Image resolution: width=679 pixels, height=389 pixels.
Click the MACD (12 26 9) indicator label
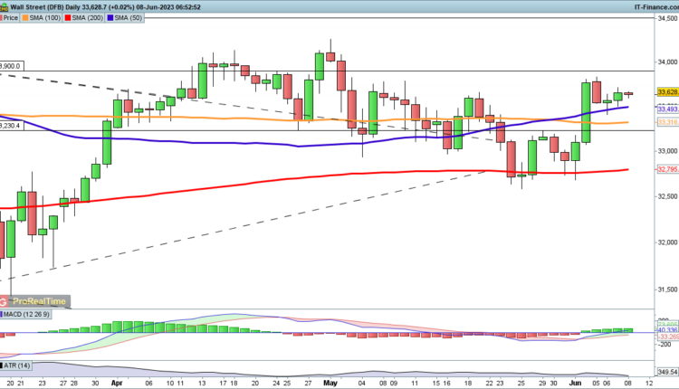(x=25, y=314)
